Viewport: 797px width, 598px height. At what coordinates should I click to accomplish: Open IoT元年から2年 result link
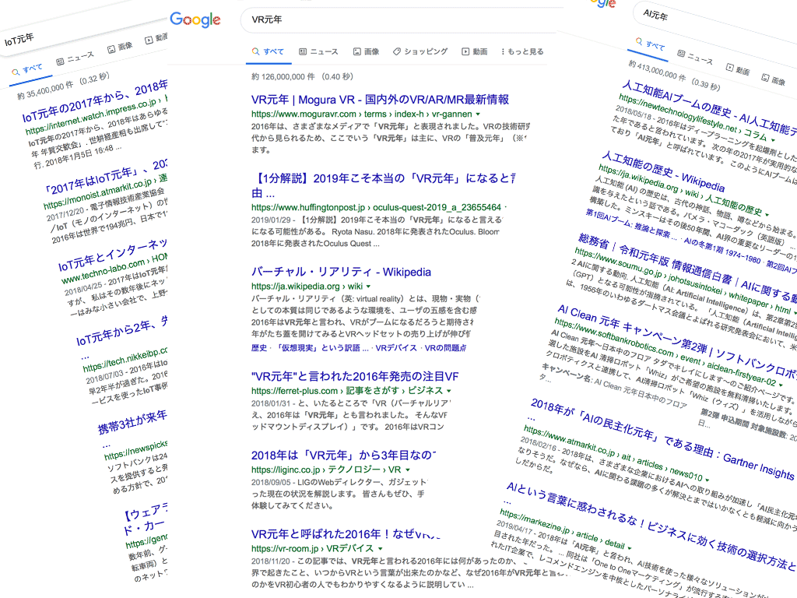pos(122,331)
